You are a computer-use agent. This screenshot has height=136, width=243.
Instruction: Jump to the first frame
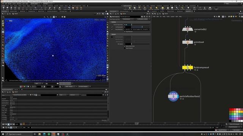3,124
